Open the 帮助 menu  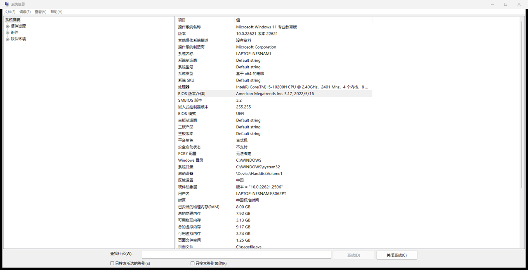tap(55, 12)
